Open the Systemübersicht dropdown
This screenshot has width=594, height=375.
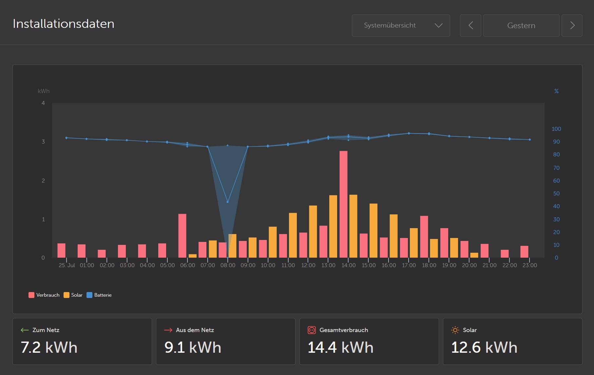coord(401,25)
